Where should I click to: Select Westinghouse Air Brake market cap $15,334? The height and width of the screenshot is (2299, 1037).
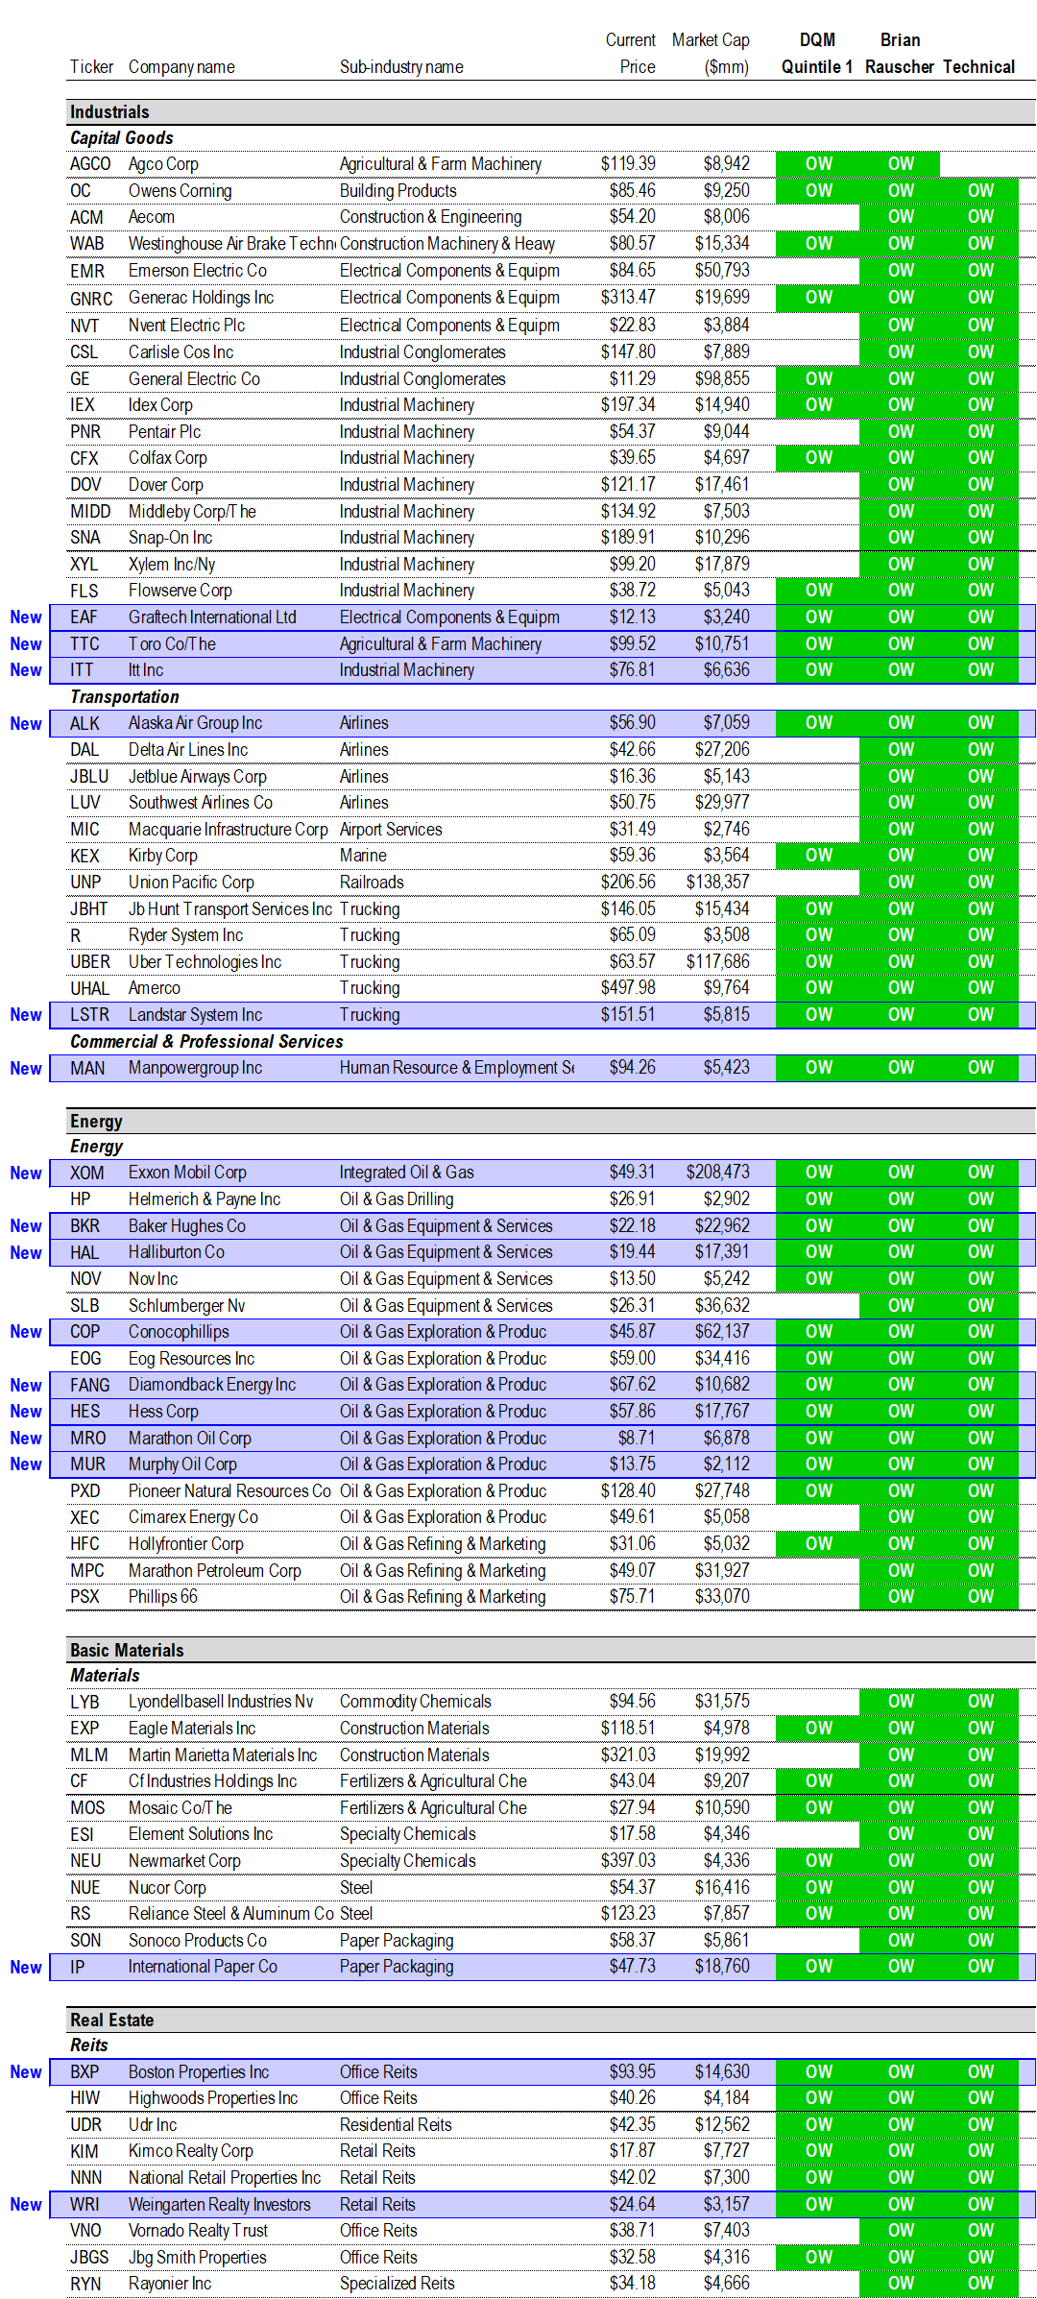click(722, 244)
